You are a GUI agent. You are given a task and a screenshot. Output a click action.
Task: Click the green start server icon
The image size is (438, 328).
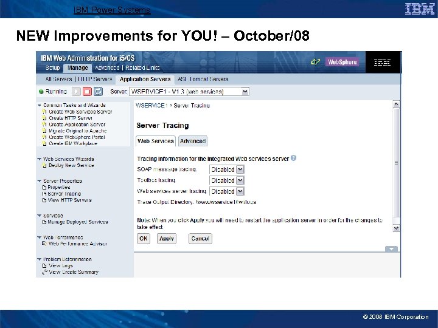pyautogui.click(x=76, y=92)
